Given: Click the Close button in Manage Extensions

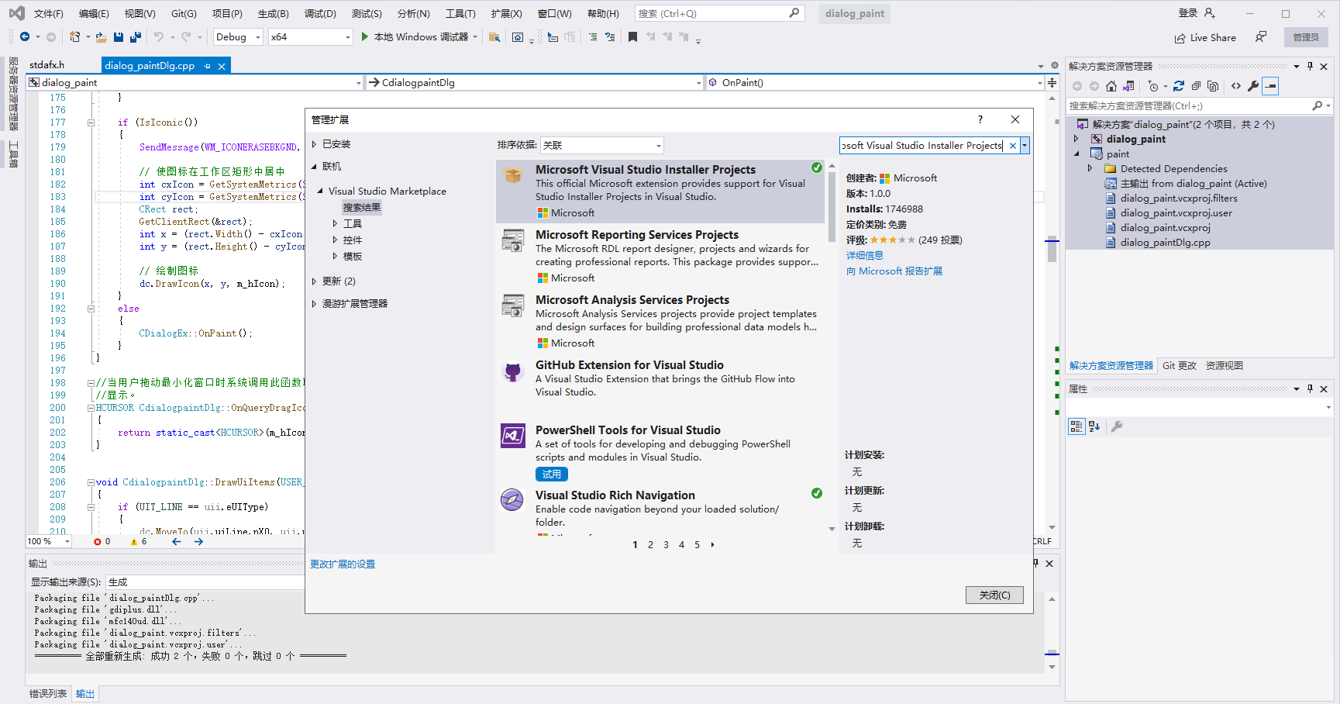Looking at the screenshot, I should [994, 595].
